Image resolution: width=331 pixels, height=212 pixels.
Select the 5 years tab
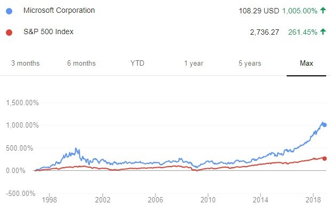point(250,64)
